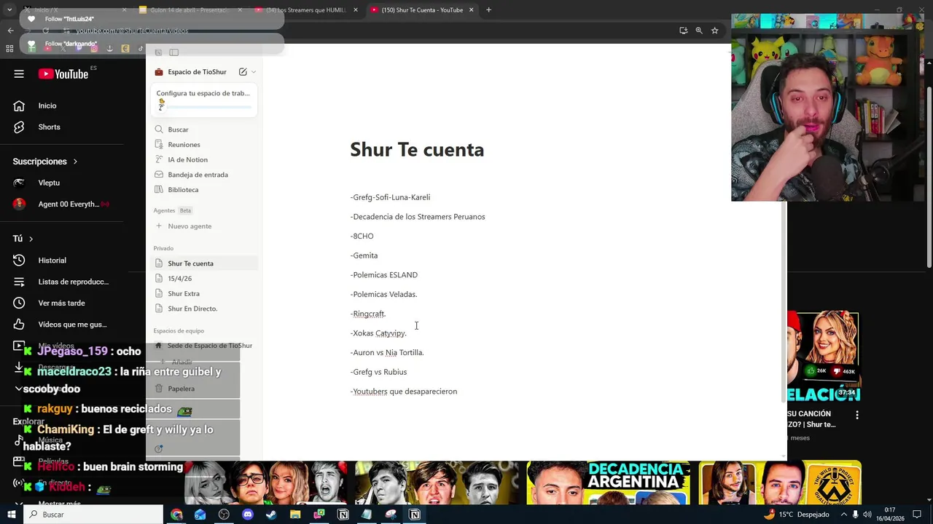Open the Shur Extra Notion page
The image size is (933, 524).
coord(204,293)
